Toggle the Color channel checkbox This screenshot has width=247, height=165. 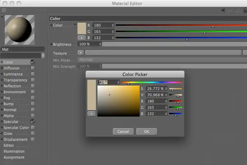pyautogui.click(x=33, y=62)
